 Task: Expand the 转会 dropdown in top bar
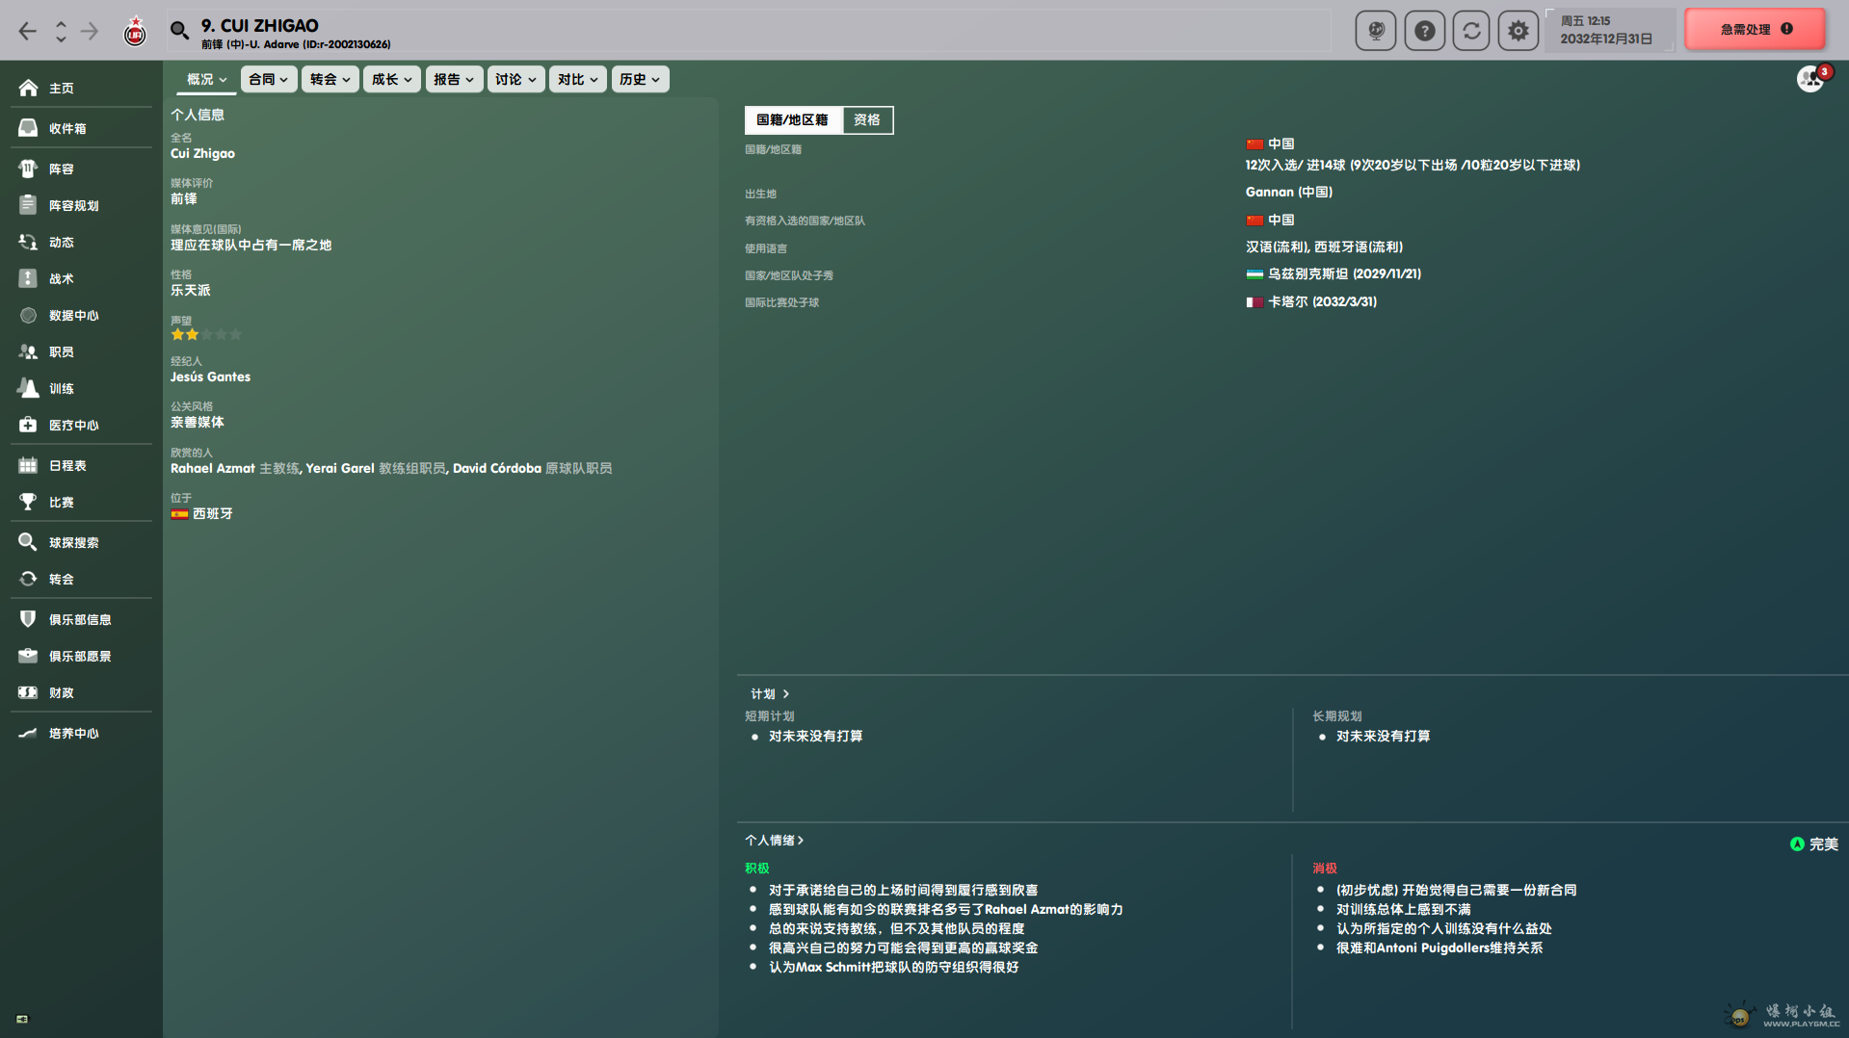tap(330, 79)
